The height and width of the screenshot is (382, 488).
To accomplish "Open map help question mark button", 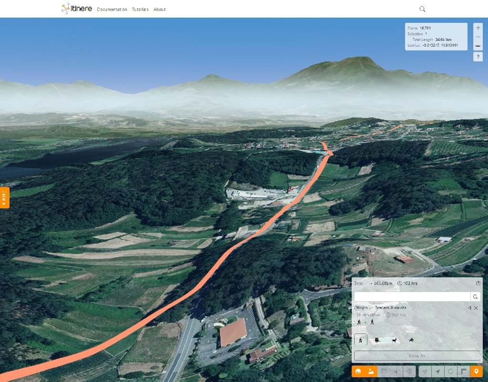I will [x=478, y=57].
